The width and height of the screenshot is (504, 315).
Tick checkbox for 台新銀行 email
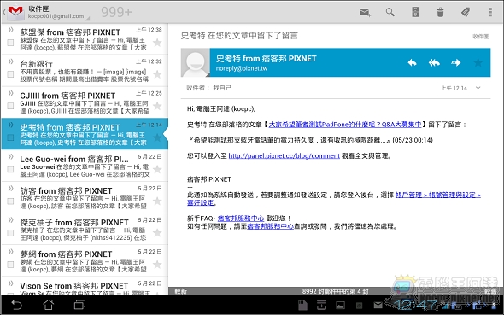tap(10, 74)
